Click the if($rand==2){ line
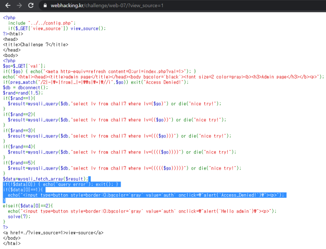This screenshot has width=326, height=249. (19, 114)
